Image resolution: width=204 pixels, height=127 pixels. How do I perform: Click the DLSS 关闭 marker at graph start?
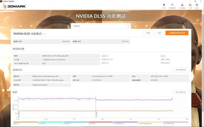(19, 114)
